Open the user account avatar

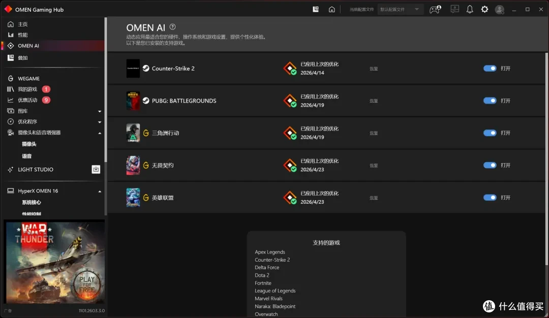[500, 10]
